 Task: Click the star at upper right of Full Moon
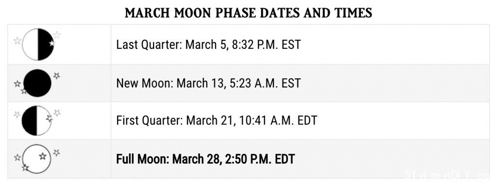(56, 152)
